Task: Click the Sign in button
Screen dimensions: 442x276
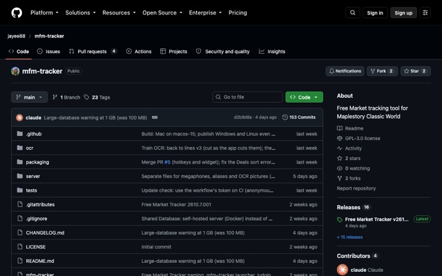Action: pyautogui.click(x=375, y=12)
